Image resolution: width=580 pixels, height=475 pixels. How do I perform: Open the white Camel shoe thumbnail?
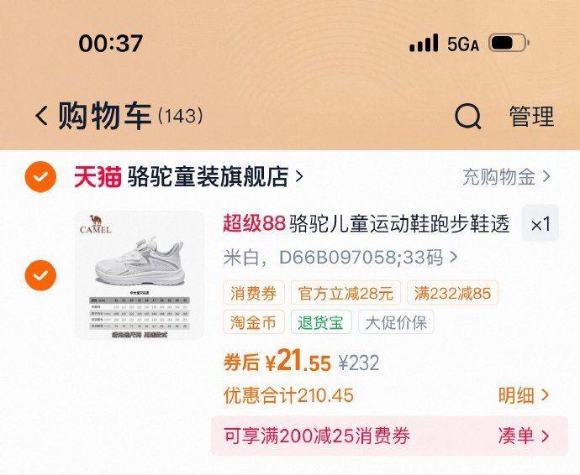pos(140,275)
